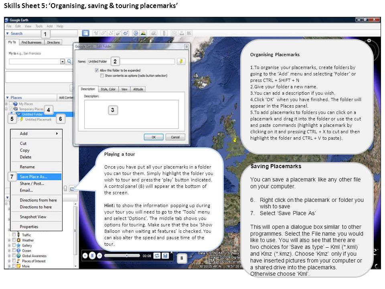Click the tour progress slider handle
The width and height of the screenshot is (385, 289).
[x=127, y=256]
